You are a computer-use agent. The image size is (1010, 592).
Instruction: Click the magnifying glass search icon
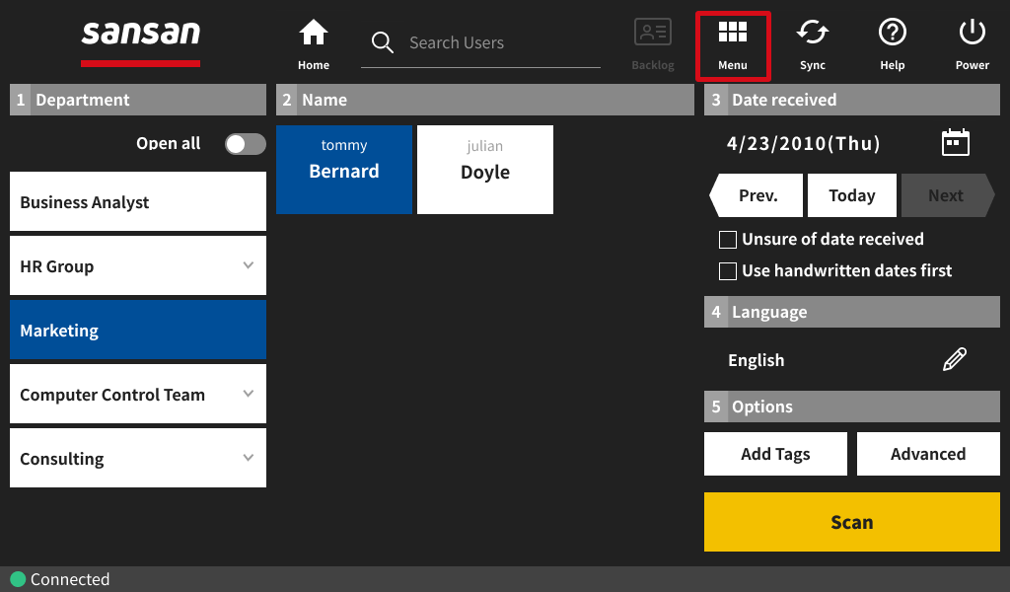tap(382, 42)
